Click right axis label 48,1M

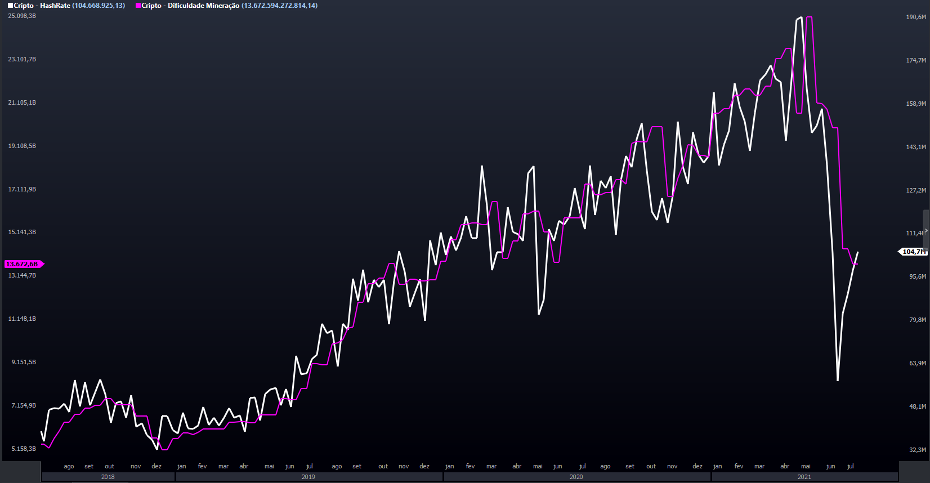[918, 406]
